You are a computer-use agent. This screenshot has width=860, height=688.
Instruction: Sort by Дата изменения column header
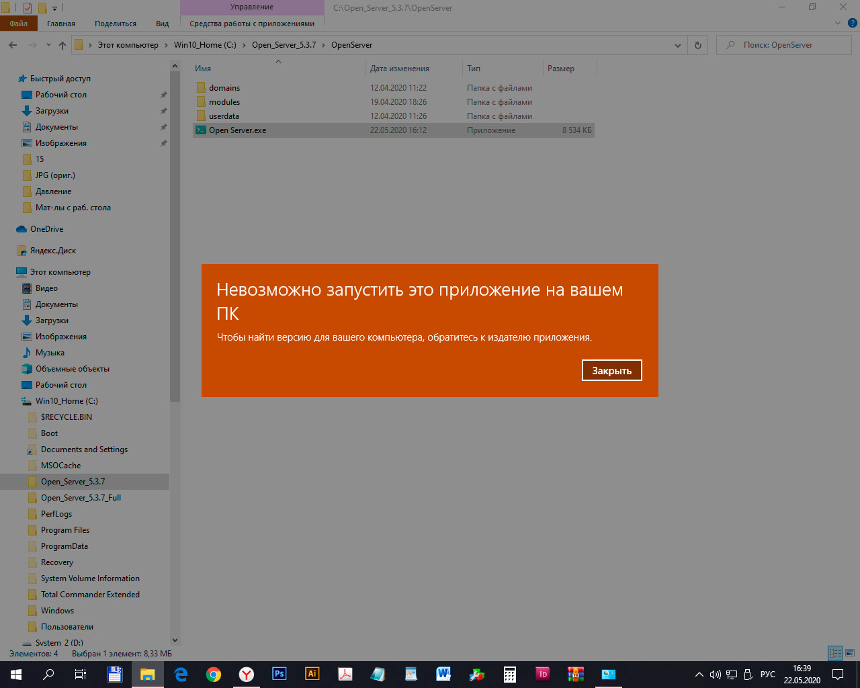[x=415, y=69]
